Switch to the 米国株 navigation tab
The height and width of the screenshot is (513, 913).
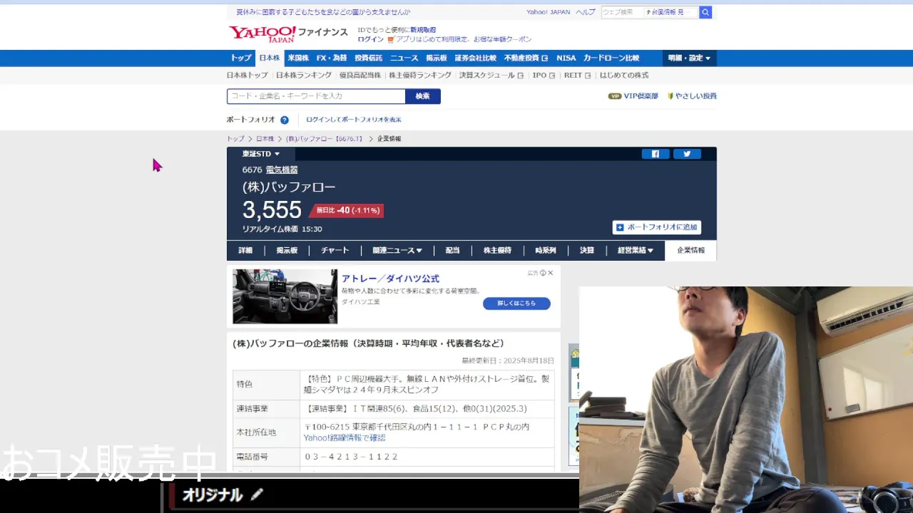click(298, 58)
